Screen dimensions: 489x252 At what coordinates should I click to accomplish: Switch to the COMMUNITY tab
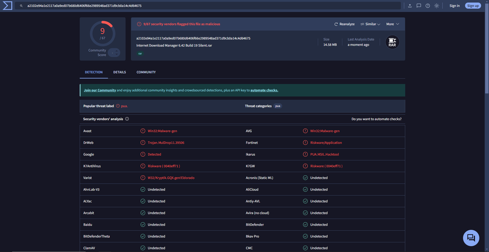pos(146,72)
